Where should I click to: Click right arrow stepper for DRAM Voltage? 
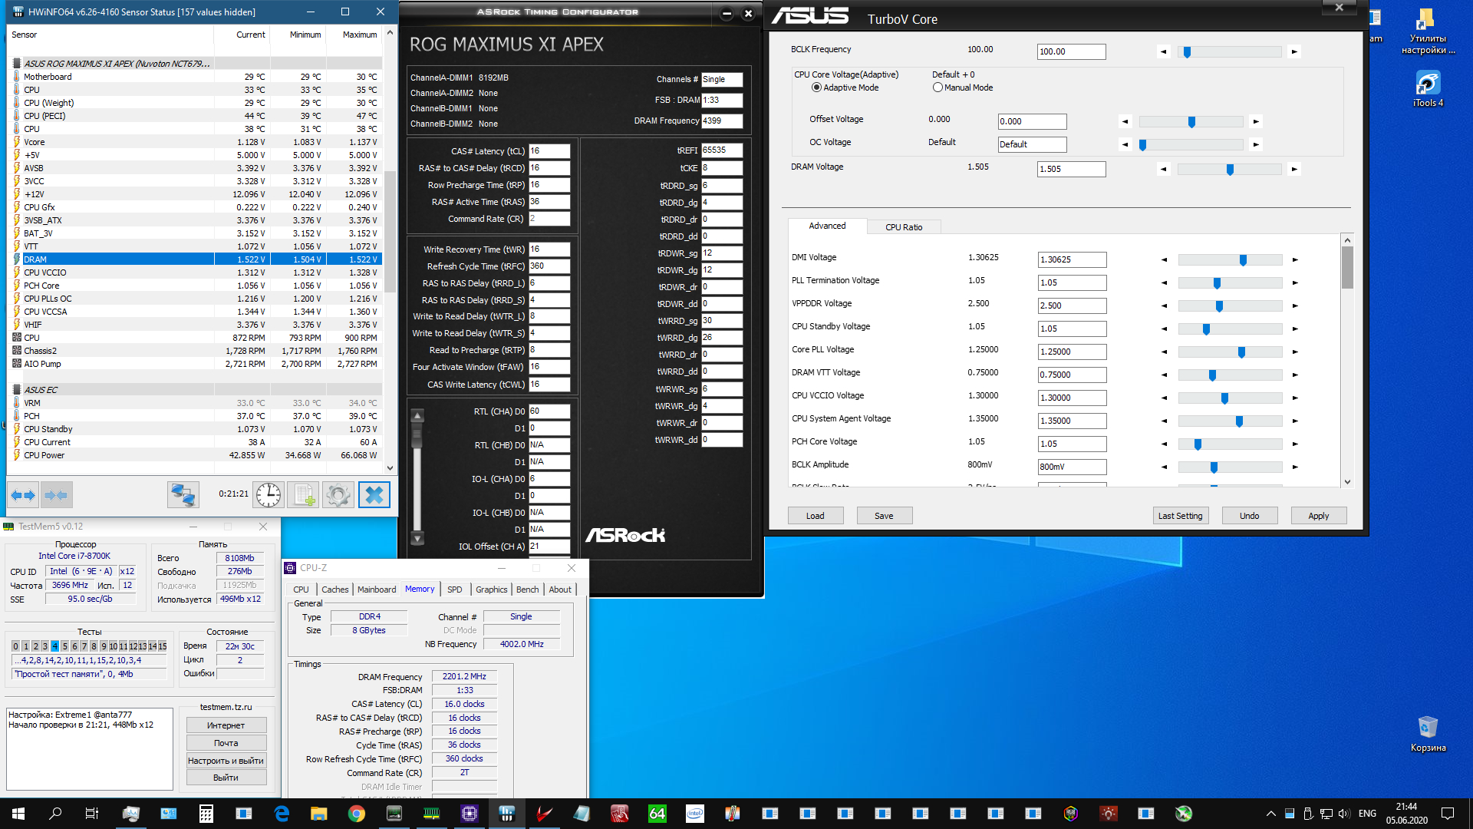tap(1294, 169)
